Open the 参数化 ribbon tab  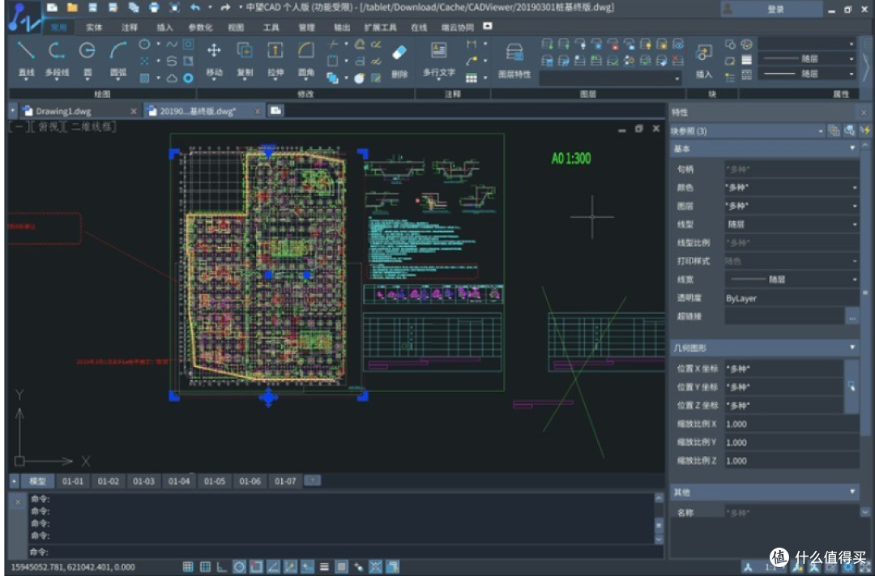click(200, 27)
